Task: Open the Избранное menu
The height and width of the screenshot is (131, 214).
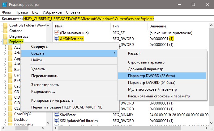Action: [52, 12]
